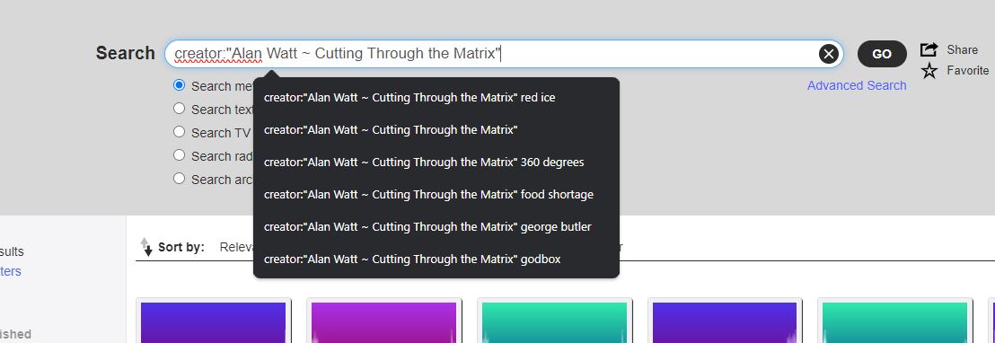
Task: Click the Favorite star icon
Action: [x=929, y=70]
